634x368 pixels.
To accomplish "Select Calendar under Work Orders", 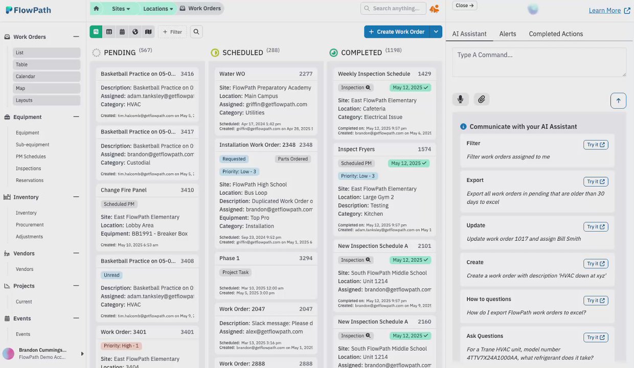I will (47, 76).
